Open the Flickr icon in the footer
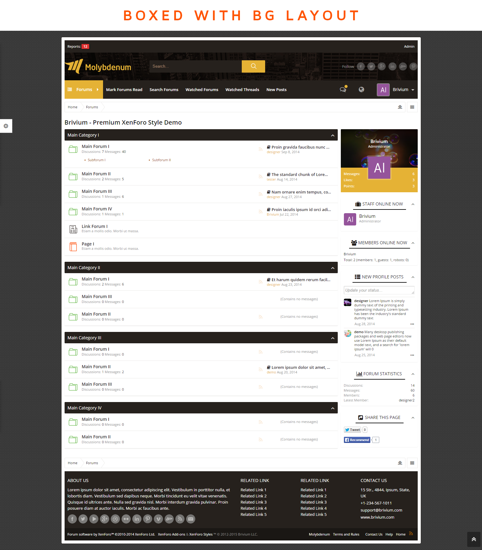Viewport: 482px width, 550px height. pos(126,519)
